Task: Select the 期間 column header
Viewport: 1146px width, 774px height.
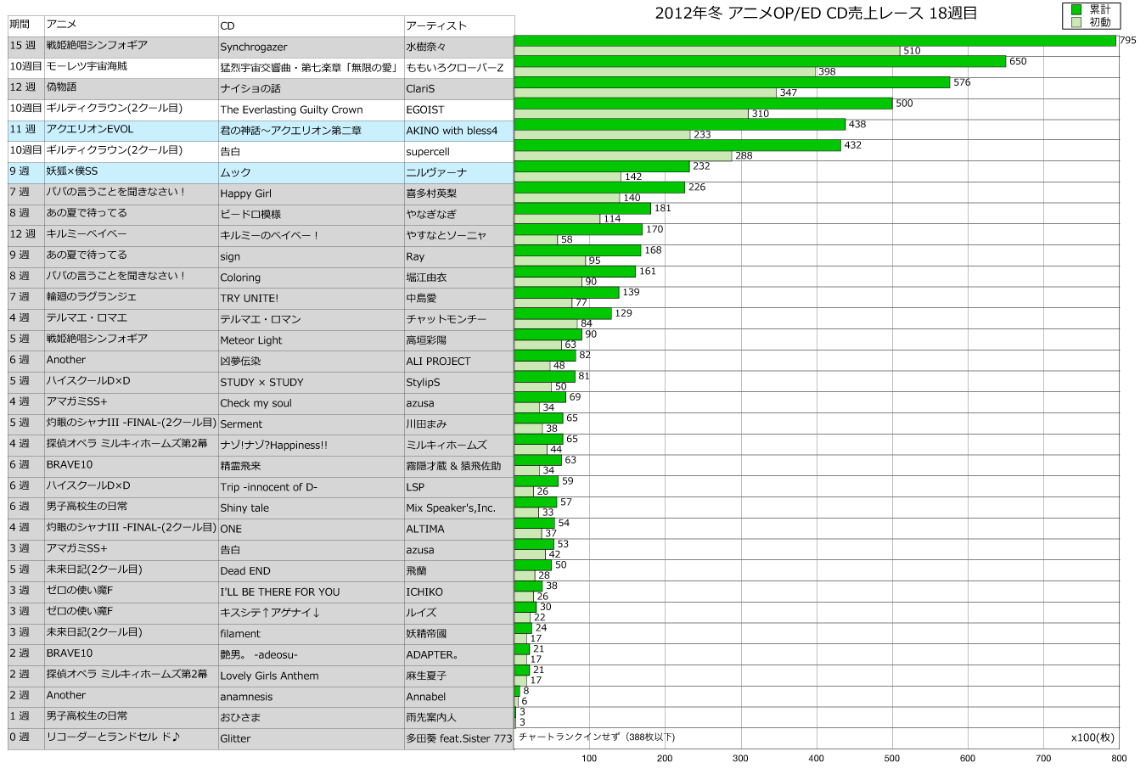Action: (23, 25)
